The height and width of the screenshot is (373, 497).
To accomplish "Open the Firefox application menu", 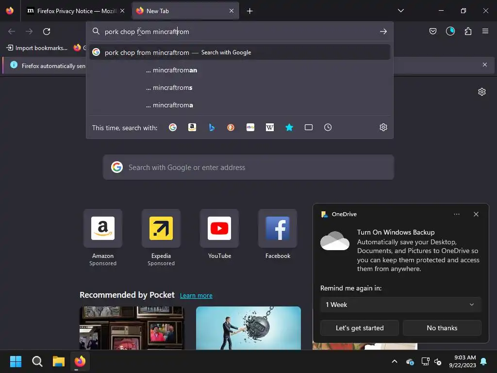I will (485, 31).
